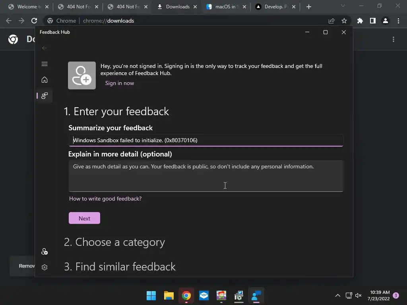The width and height of the screenshot is (407, 305).
Task: Reload the Chrome page
Action: 34,21
